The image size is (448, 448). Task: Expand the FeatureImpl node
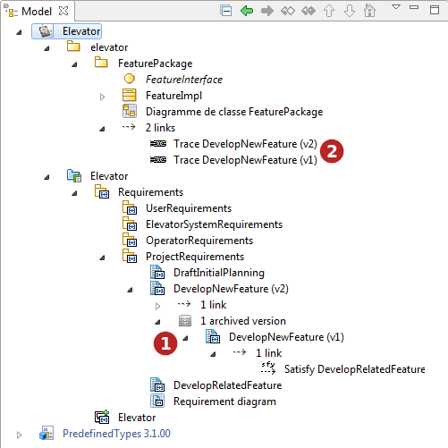pyautogui.click(x=102, y=97)
